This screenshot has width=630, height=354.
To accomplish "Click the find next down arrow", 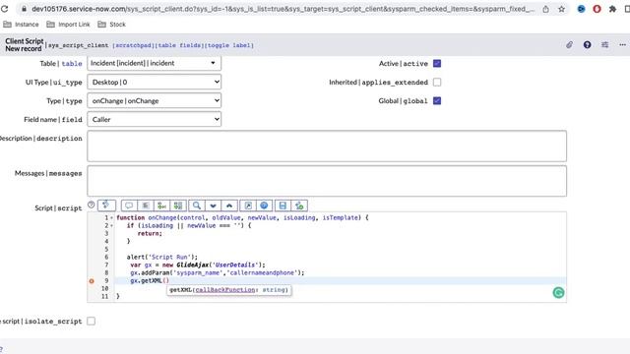I will click(x=213, y=206).
